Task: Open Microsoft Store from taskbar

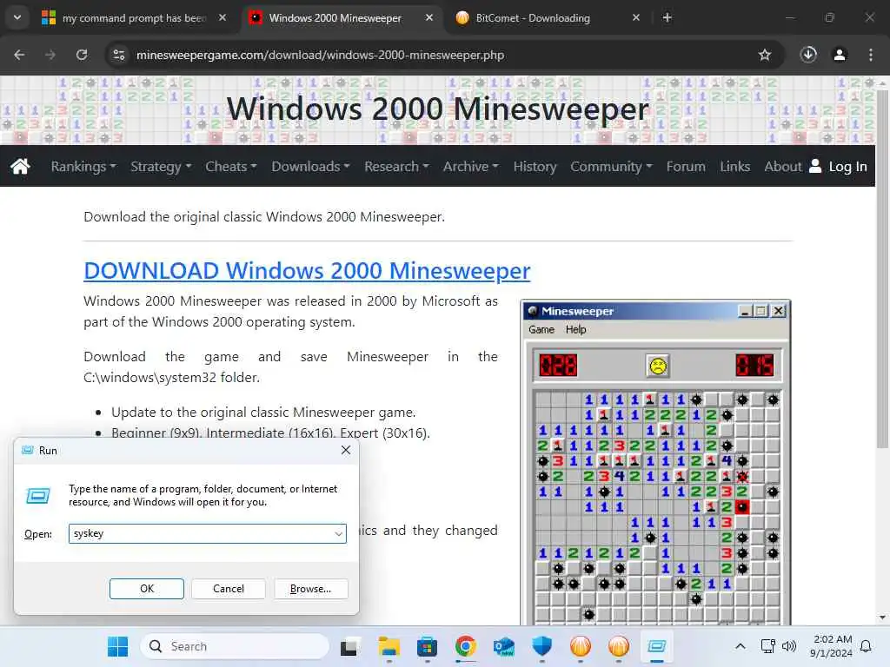Action: [427, 646]
